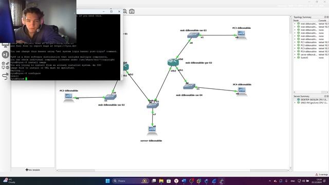Viewport: 329px width, 185px height.
Task: Click the status icon of the Switch5 row
Action: pos(298,58)
